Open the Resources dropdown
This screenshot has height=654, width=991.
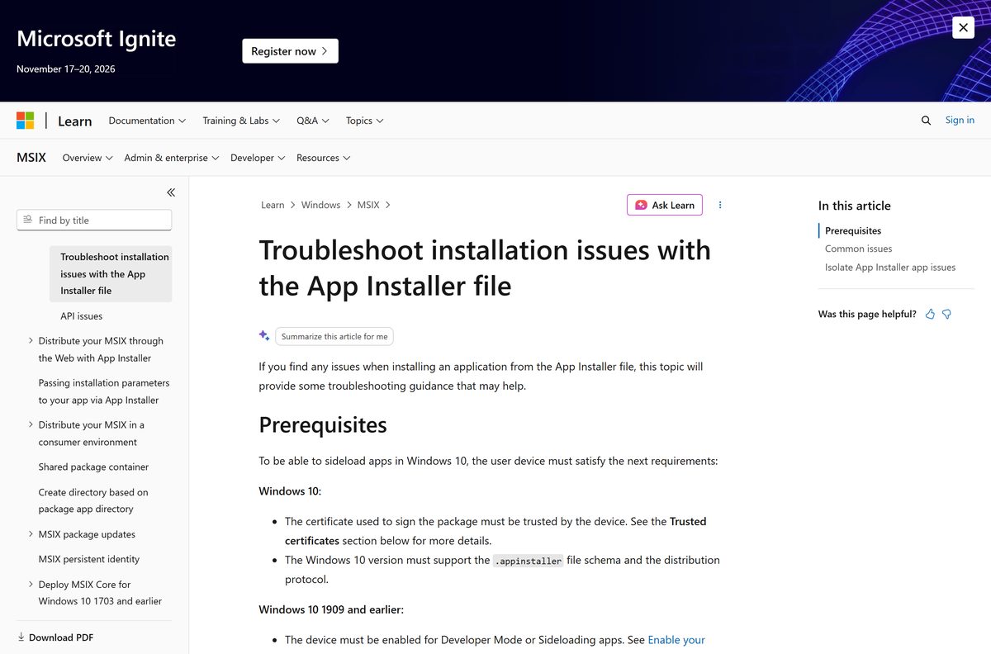(x=324, y=158)
